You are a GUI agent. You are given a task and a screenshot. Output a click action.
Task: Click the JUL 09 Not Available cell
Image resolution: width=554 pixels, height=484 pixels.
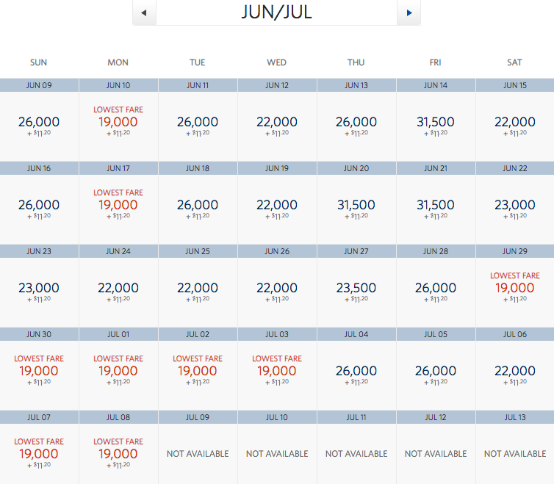[198, 454]
